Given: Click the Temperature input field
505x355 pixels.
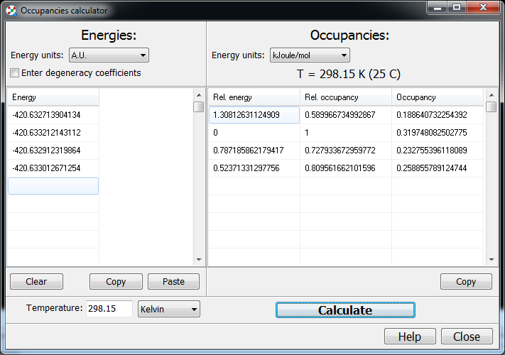Looking at the screenshot, I should 109,309.
